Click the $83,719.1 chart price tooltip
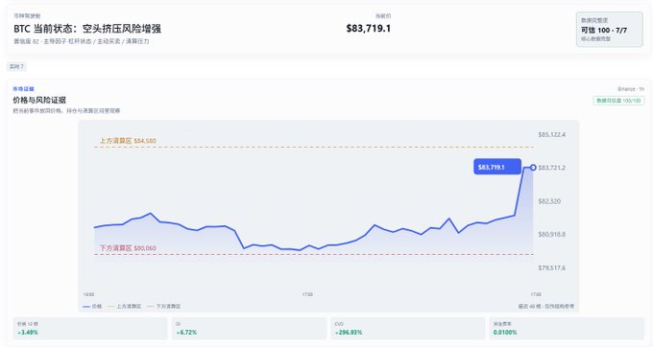This screenshot has width=653, height=347. click(497, 167)
